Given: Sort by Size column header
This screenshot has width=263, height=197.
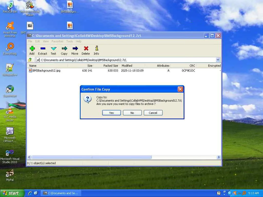Looking at the screenshot, I should pos(81,66).
